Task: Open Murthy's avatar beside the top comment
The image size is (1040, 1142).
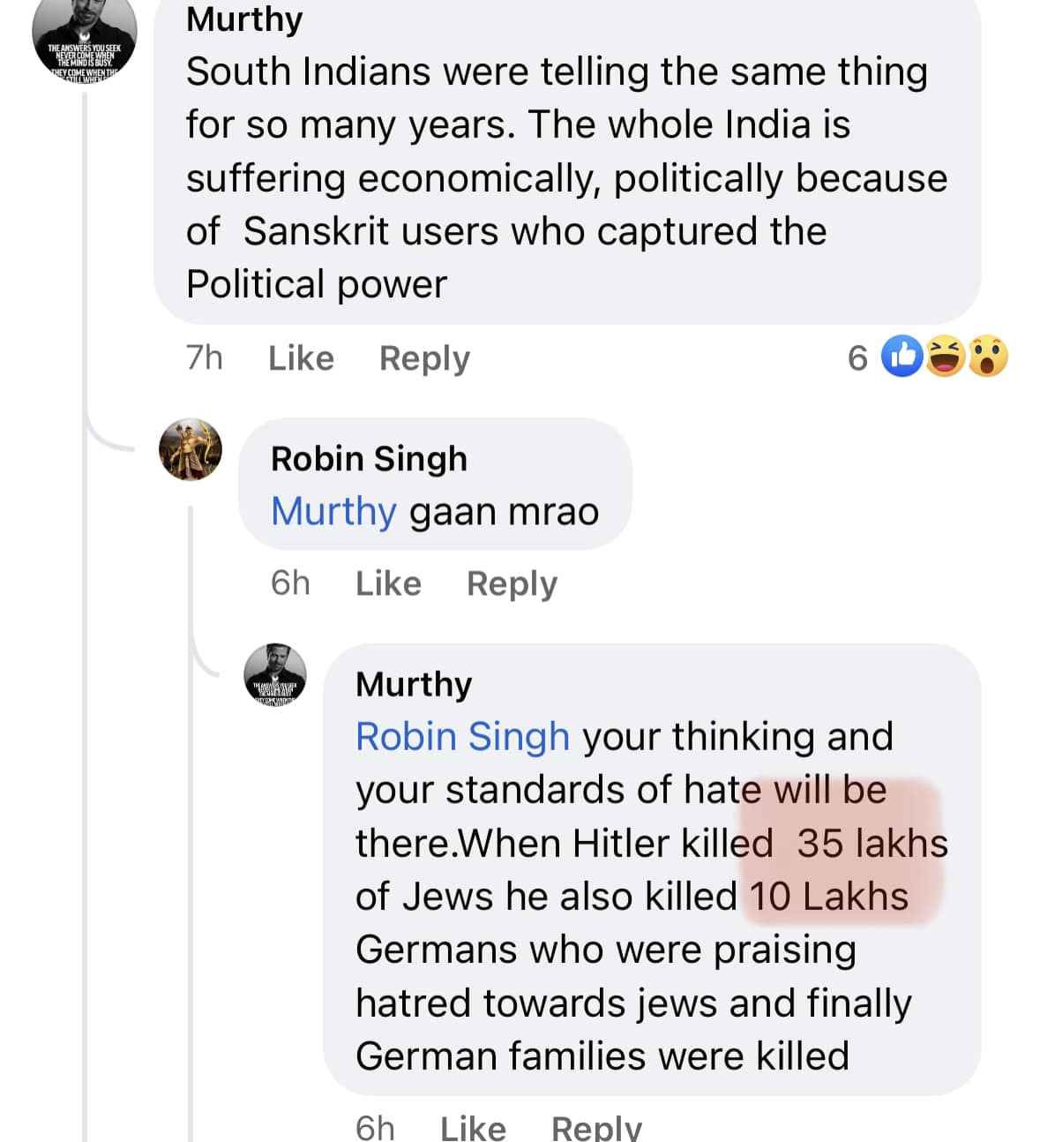Action: click(x=85, y=40)
